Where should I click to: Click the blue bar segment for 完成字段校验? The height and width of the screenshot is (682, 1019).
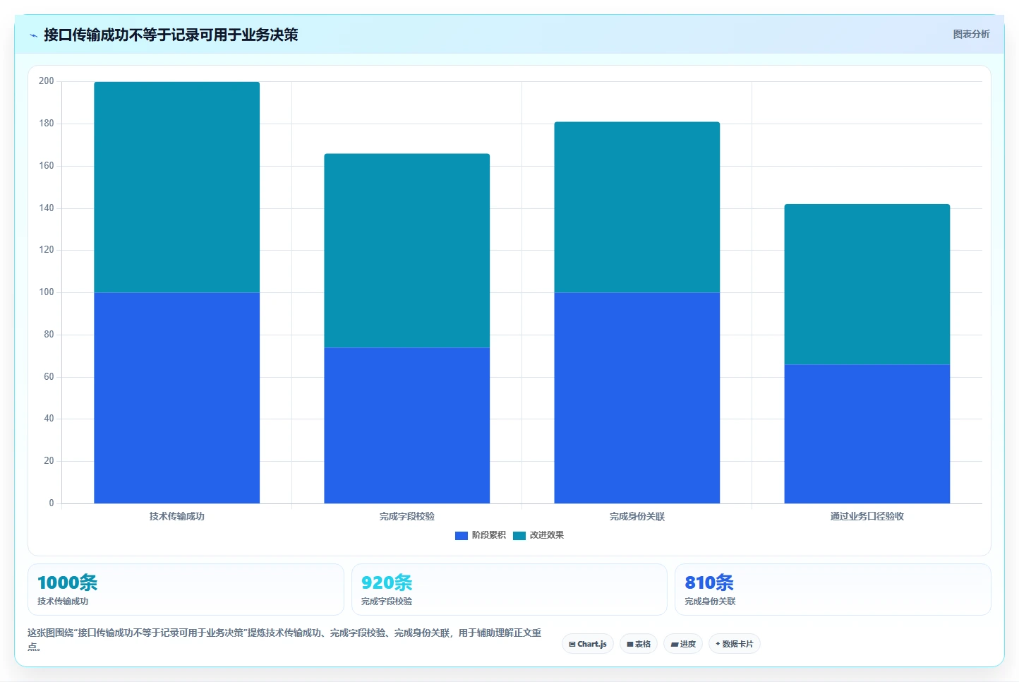[406, 426]
